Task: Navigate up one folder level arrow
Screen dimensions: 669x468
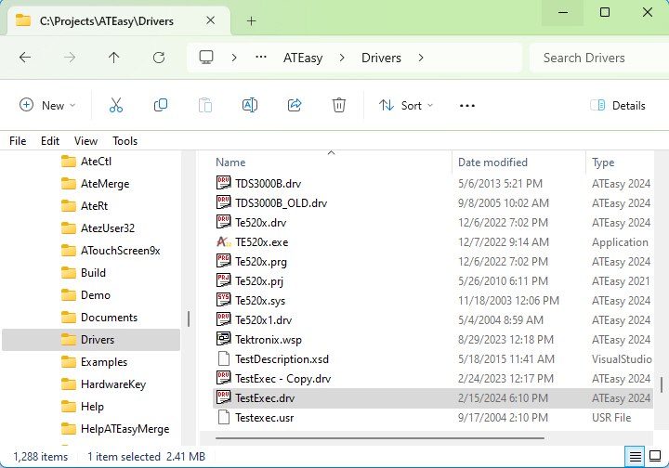Action: coord(114,58)
